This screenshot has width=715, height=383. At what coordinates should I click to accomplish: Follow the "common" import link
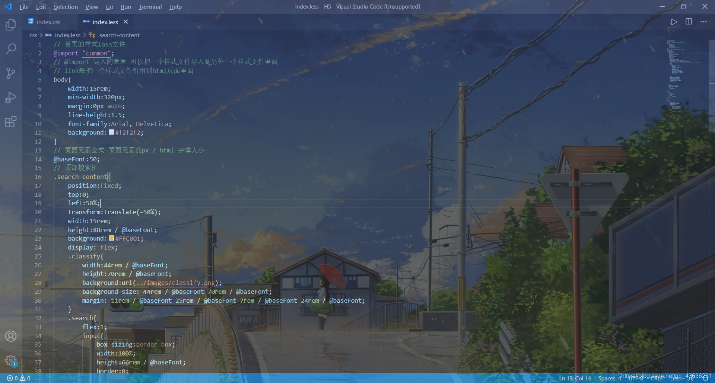pos(96,53)
